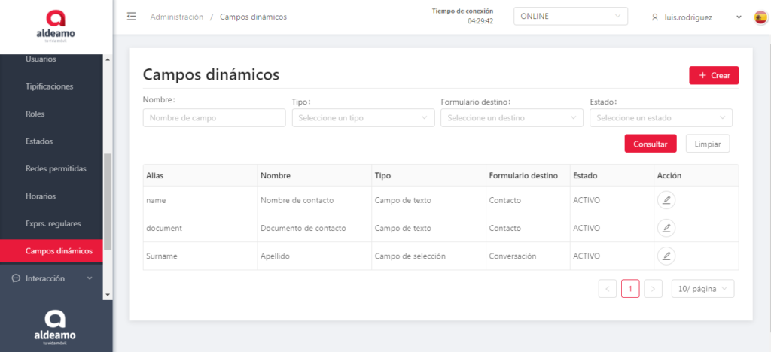The width and height of the screenshot is (771, 352).
Task: Click the edit pencil icon for Surname row
Action: click(666, 256)
